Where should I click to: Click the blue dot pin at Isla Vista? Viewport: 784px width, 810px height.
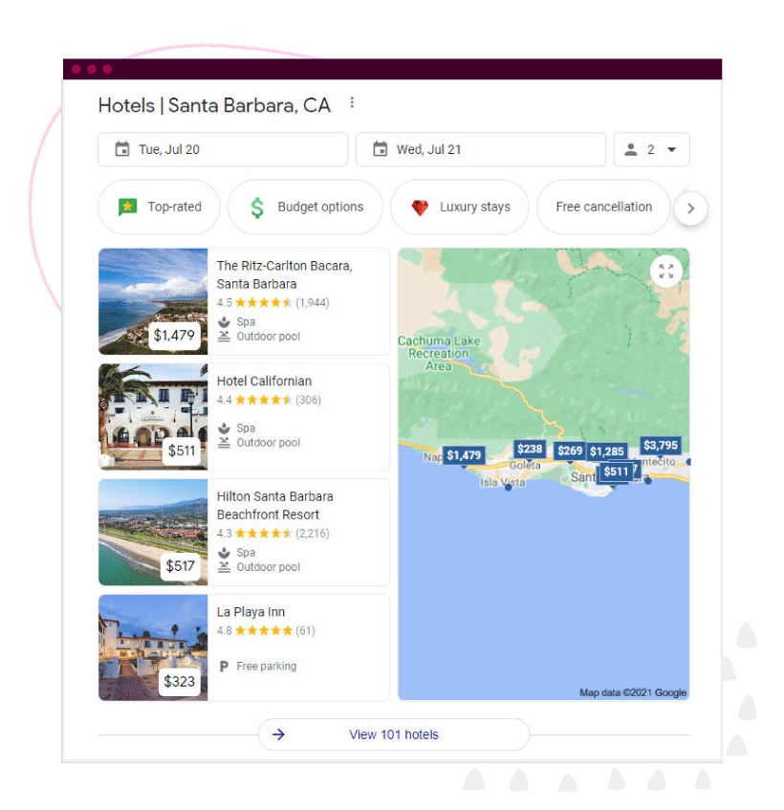509,487
